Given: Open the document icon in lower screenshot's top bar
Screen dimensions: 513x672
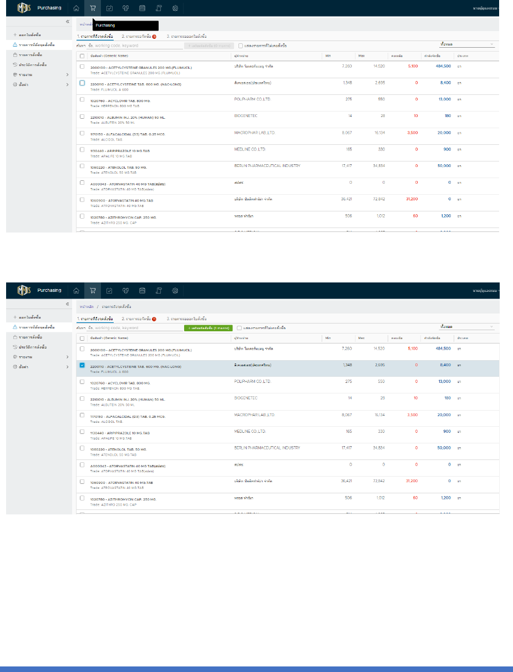Looking at the screenshot, I should coord(159,290).
